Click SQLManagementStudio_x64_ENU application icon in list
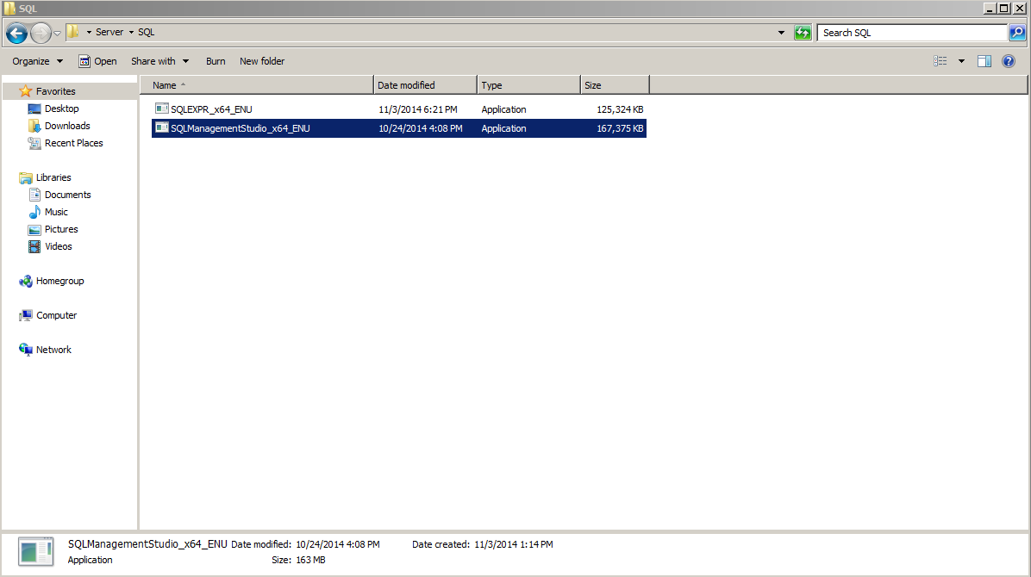Viewport: 1031px width, 577px height. (161, 127)
